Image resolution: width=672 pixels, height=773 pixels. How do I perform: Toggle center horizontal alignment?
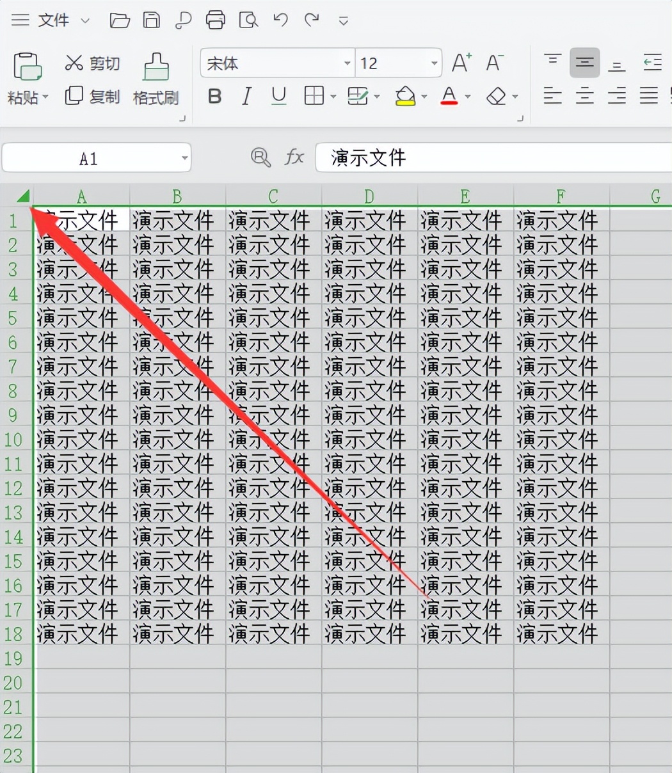click(584, 96)
